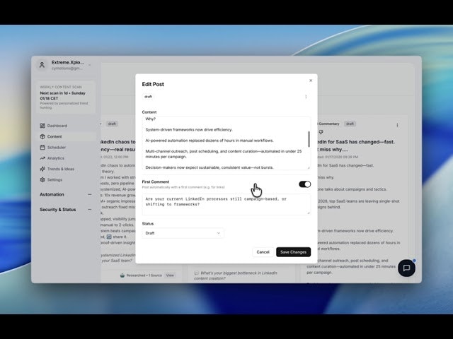Click the Extreme.Xplo account name

pos(68,62)
